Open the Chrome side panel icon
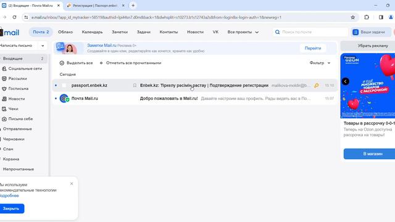The height and width of the screenshot is (222, 395). click(x=381, y=17)
